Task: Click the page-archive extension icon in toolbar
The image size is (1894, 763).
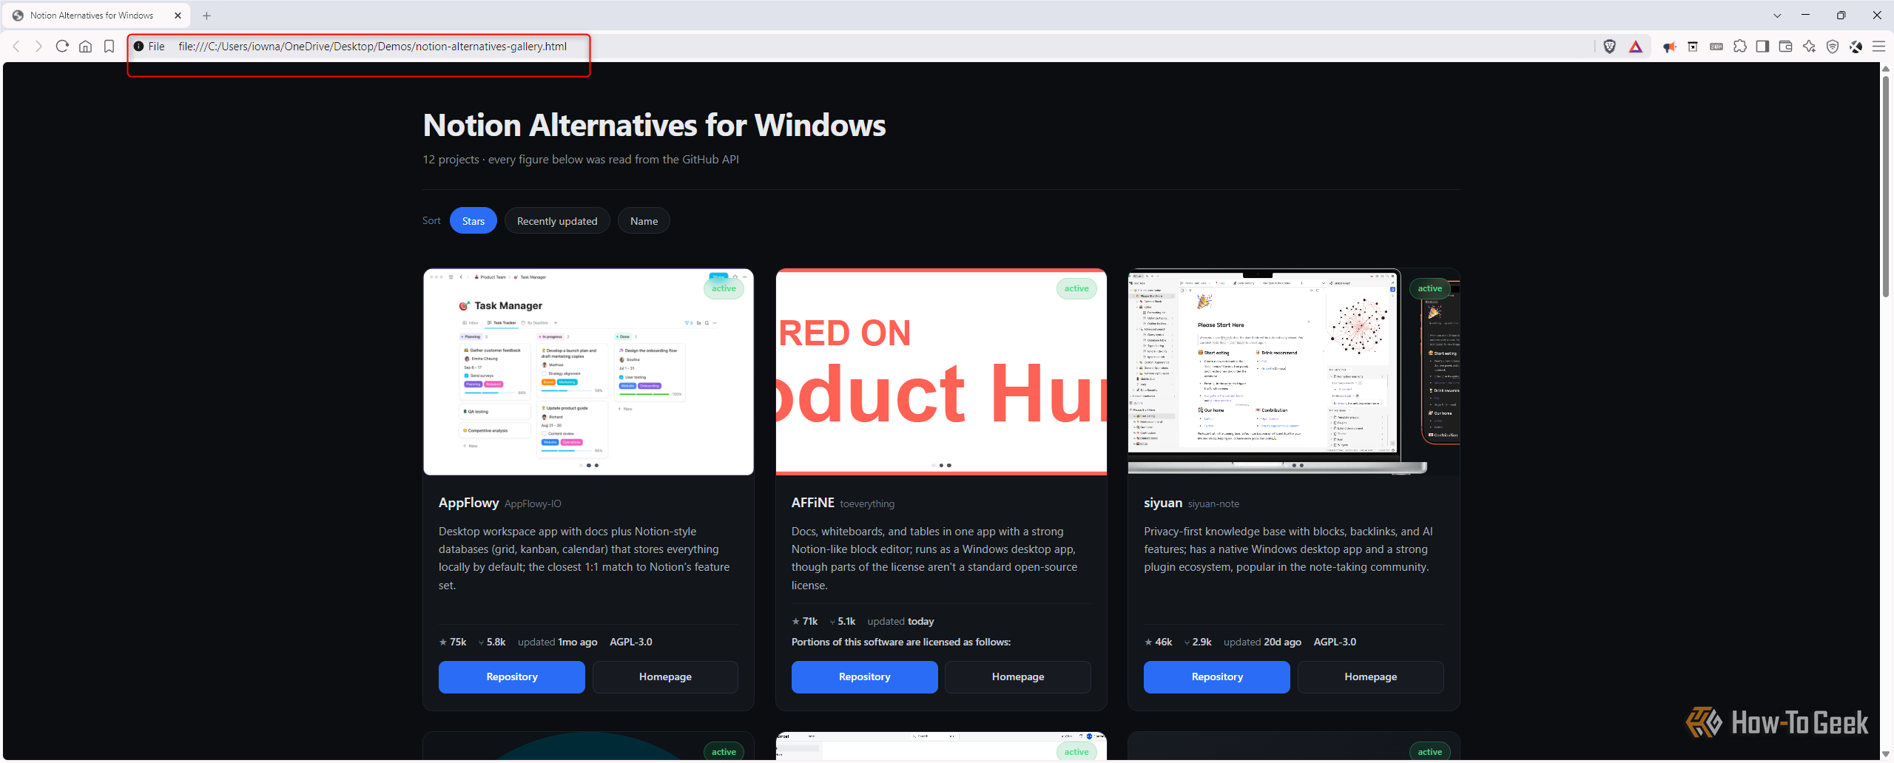Action: [1693, 47]
